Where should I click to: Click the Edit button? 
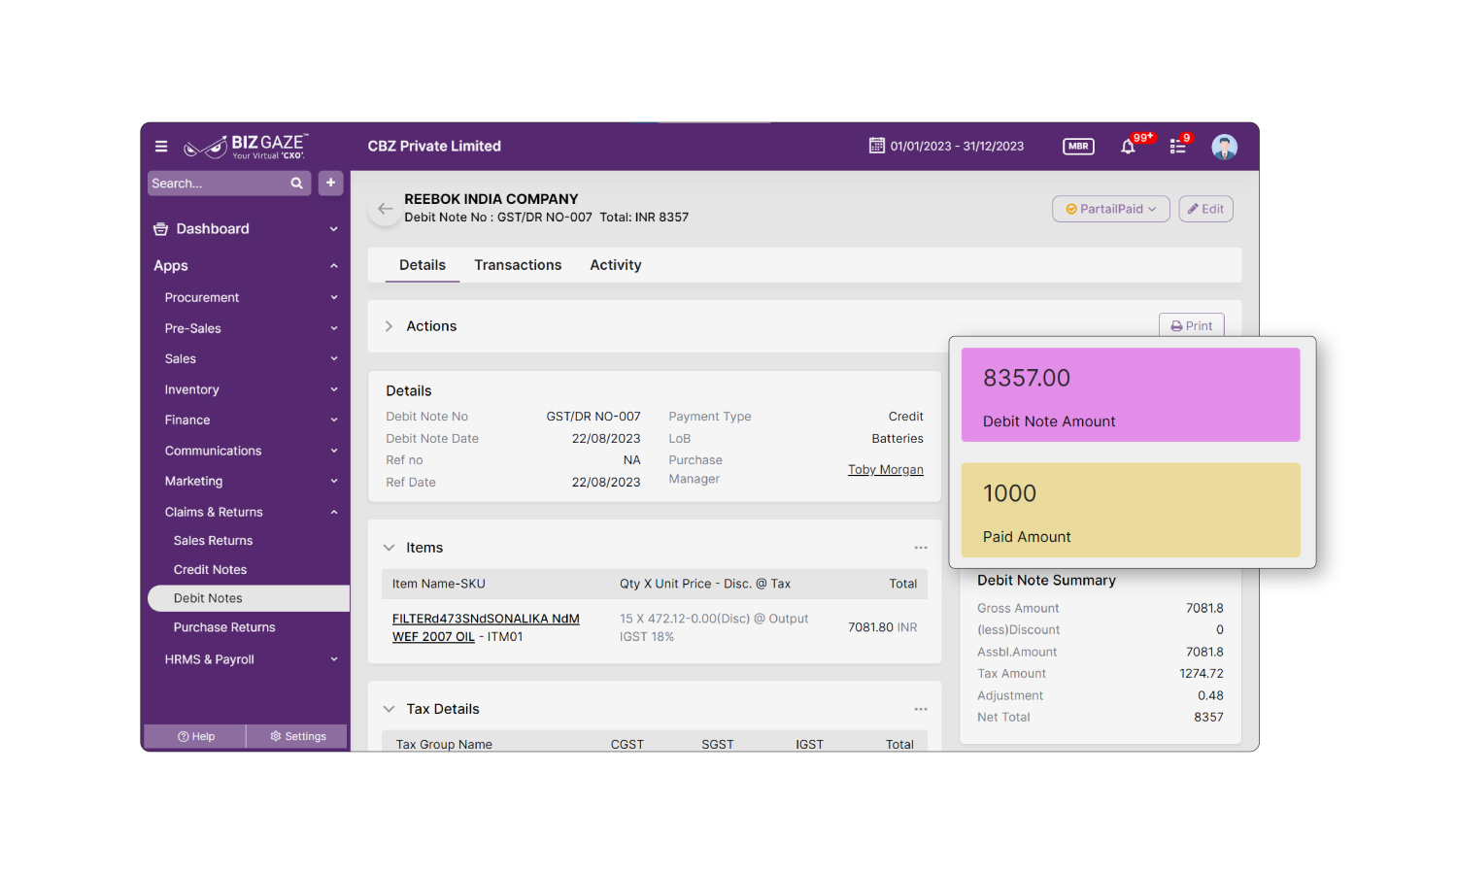coord(1205,209)
